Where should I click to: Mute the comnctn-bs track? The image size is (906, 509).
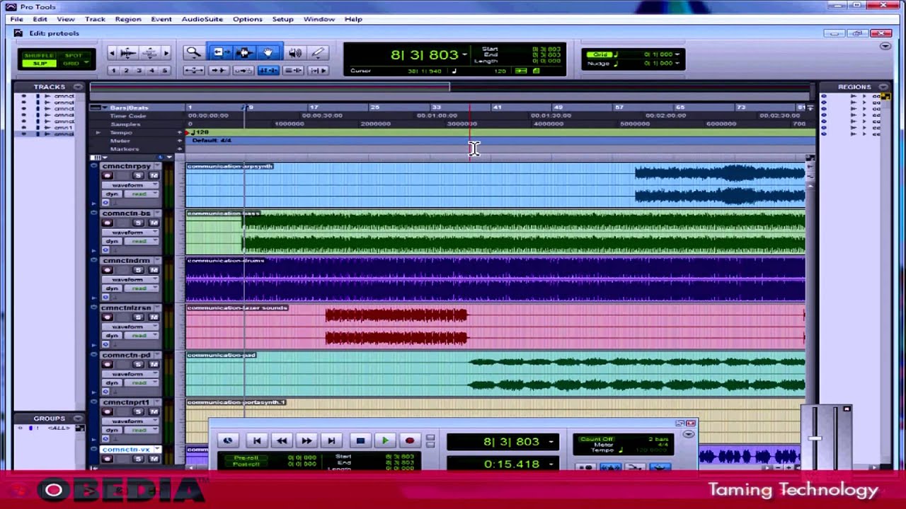(x=153, y=223)
